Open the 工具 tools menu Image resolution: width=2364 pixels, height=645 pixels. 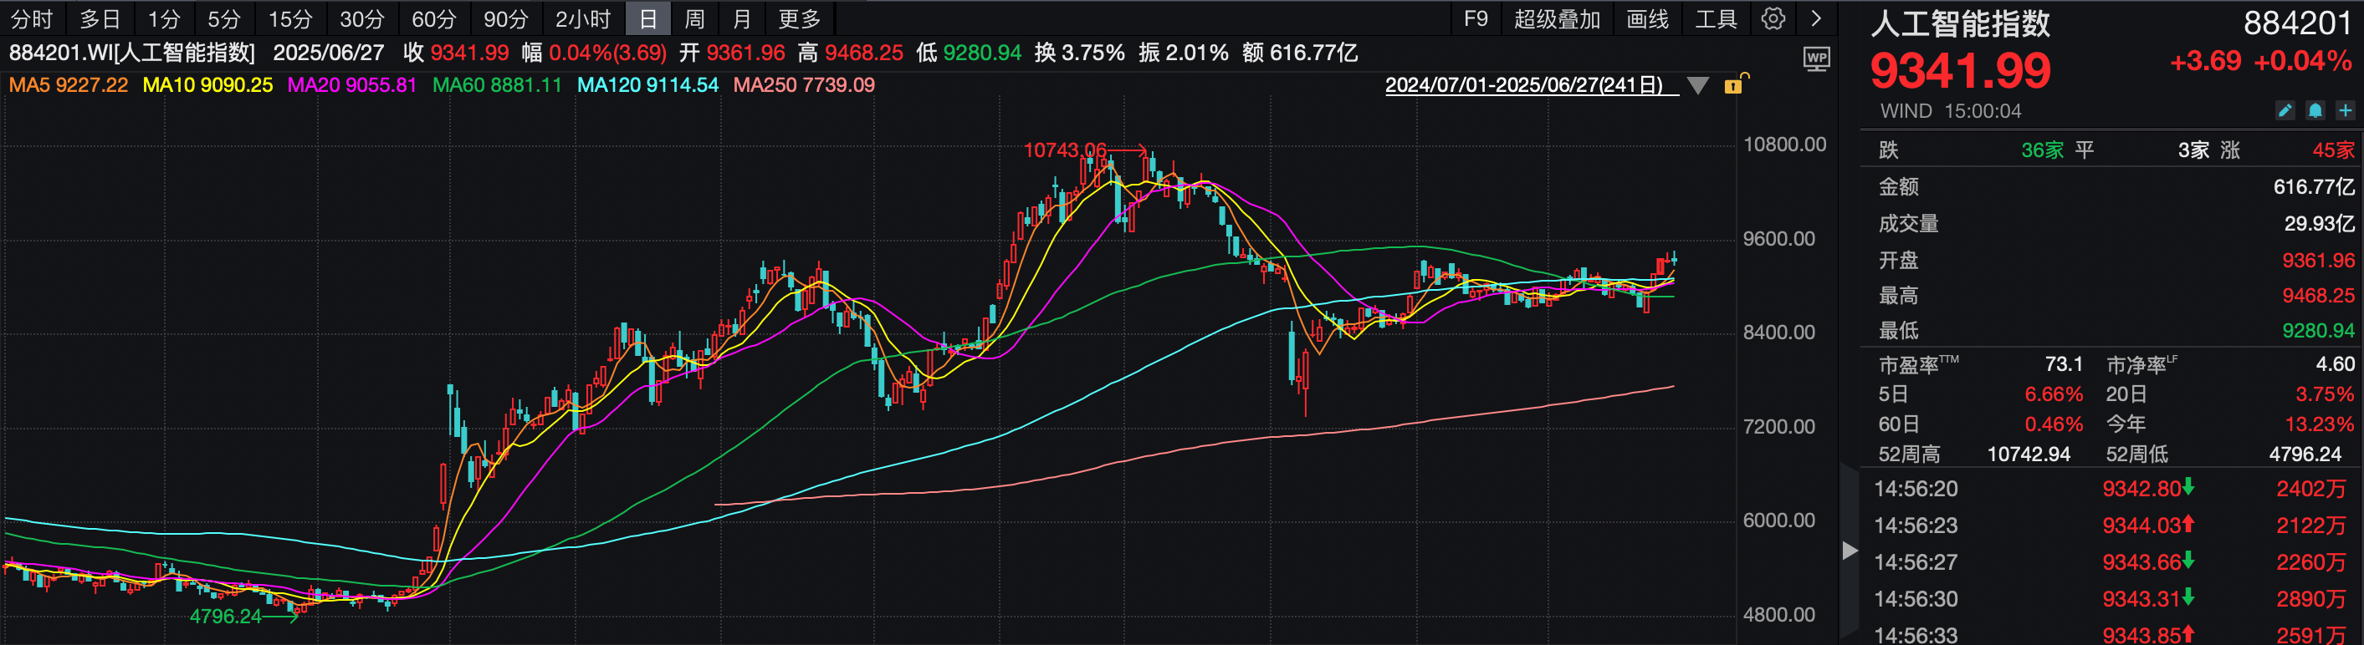tap(1715, 18)
